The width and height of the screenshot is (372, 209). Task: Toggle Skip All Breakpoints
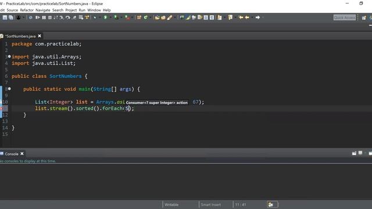[x=30, y=17]
